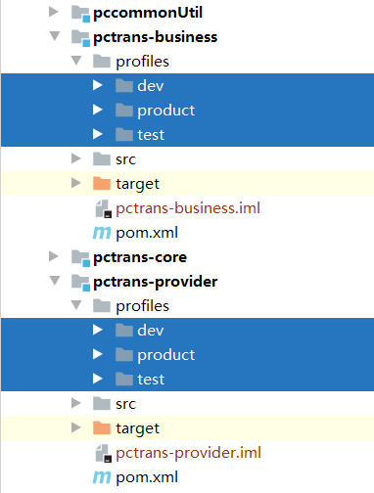
Task: Expand dev folder under pctrans-business profiles
Action: 98,85
